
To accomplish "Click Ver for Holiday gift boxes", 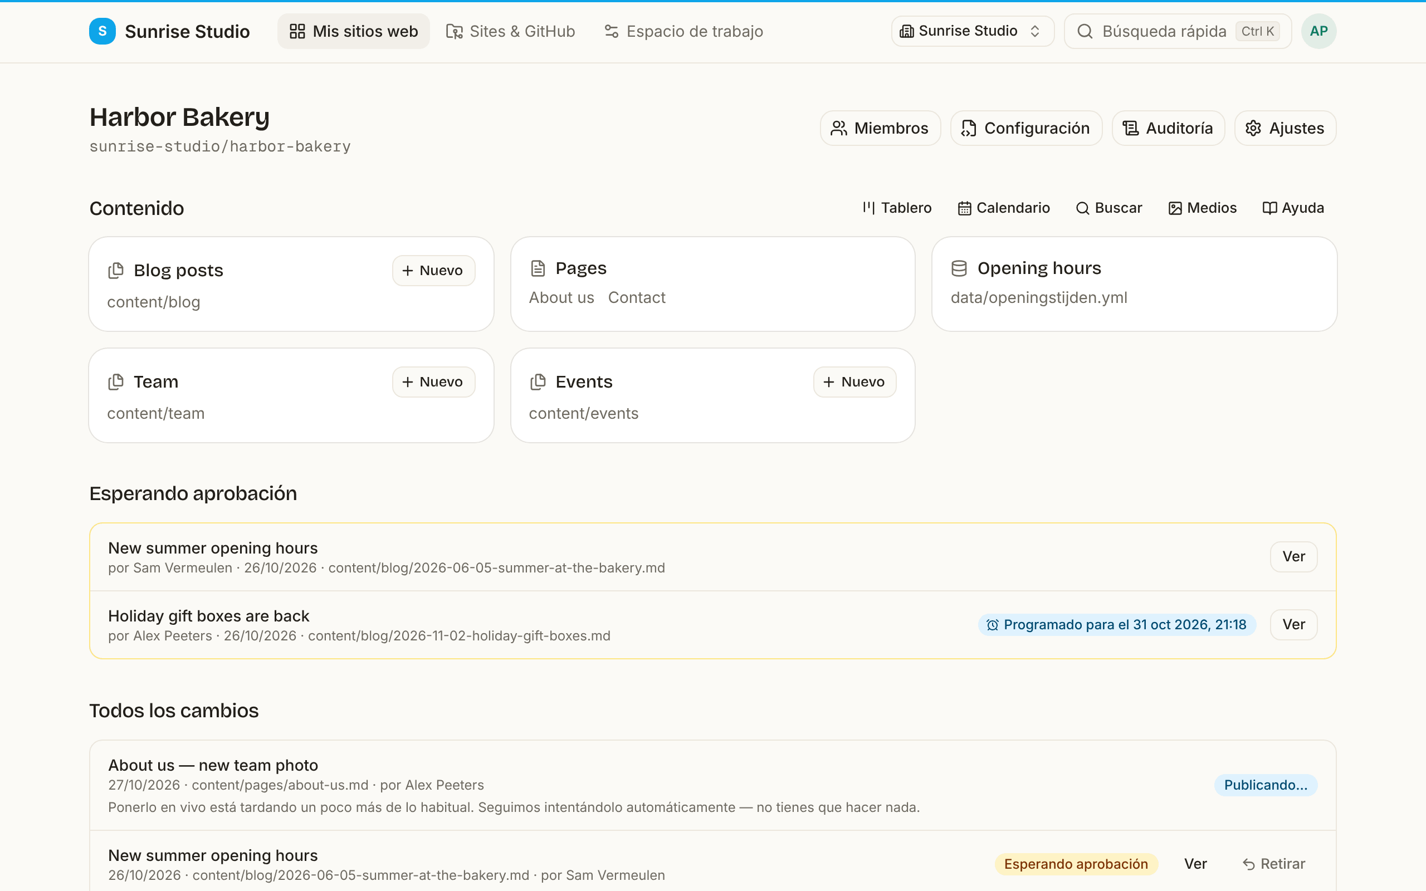I will (1293, 625).
